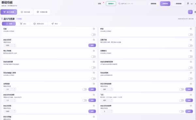Pin the window with the pin icon
196x120 pixels.
pos(188,4)
